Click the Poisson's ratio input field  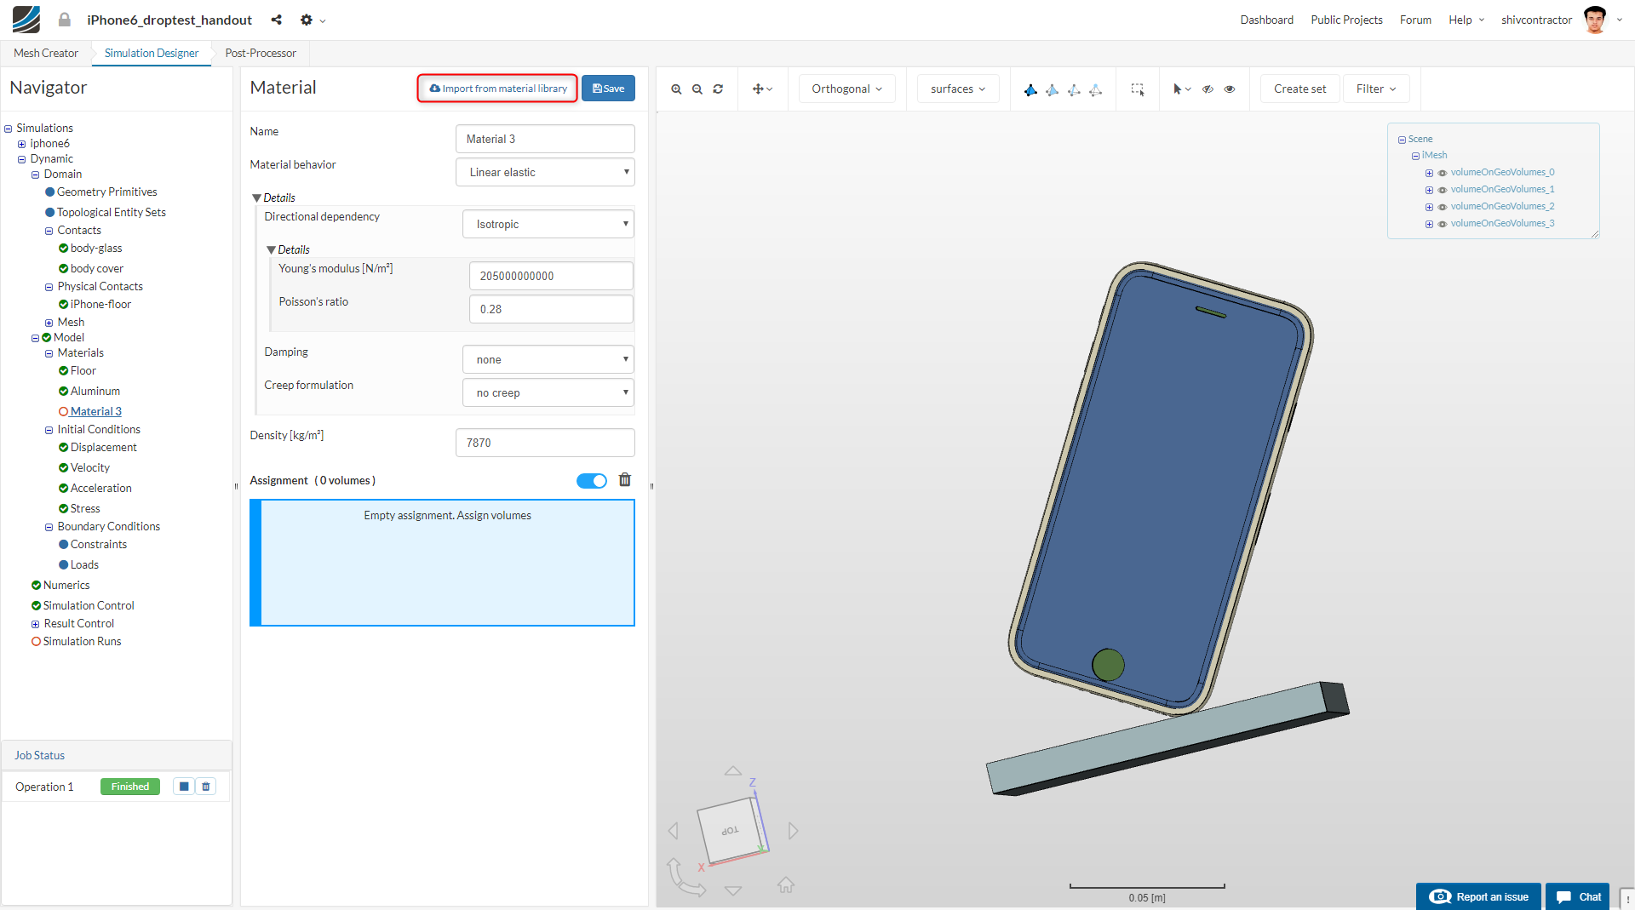click(551, 309)
